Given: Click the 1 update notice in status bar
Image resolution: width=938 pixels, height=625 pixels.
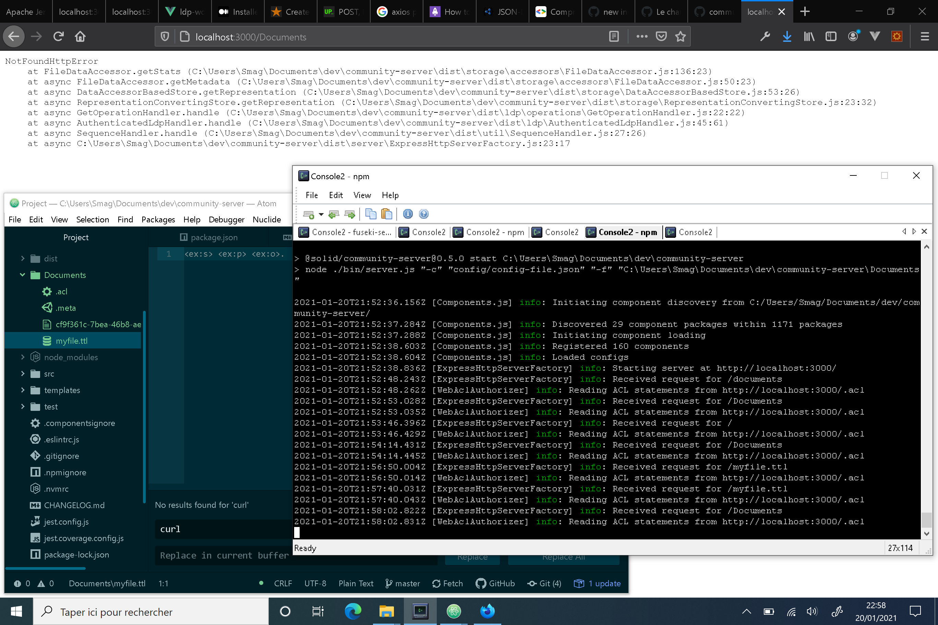Looking at the screenshot, I should 597,583.
